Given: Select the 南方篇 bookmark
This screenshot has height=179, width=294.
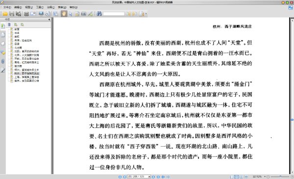Looking at the screenshot, I should [x=18, y=66].
